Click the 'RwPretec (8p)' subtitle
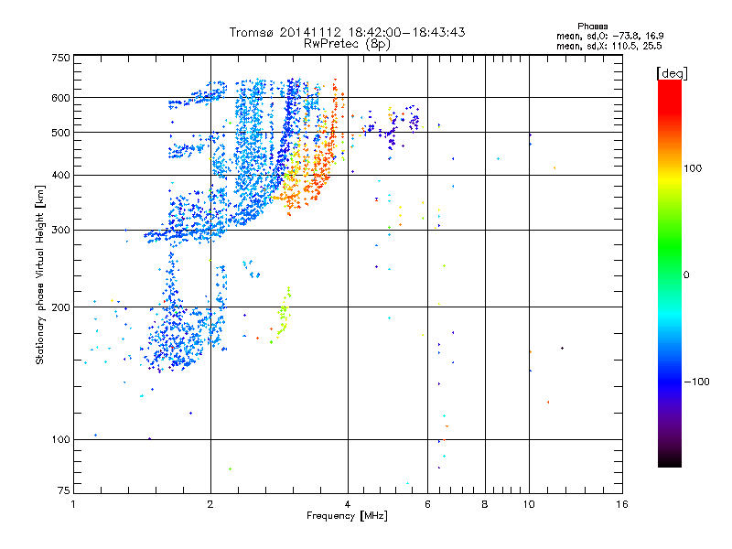The width and height of the screenshot is (732, 549). click(347, 44)
